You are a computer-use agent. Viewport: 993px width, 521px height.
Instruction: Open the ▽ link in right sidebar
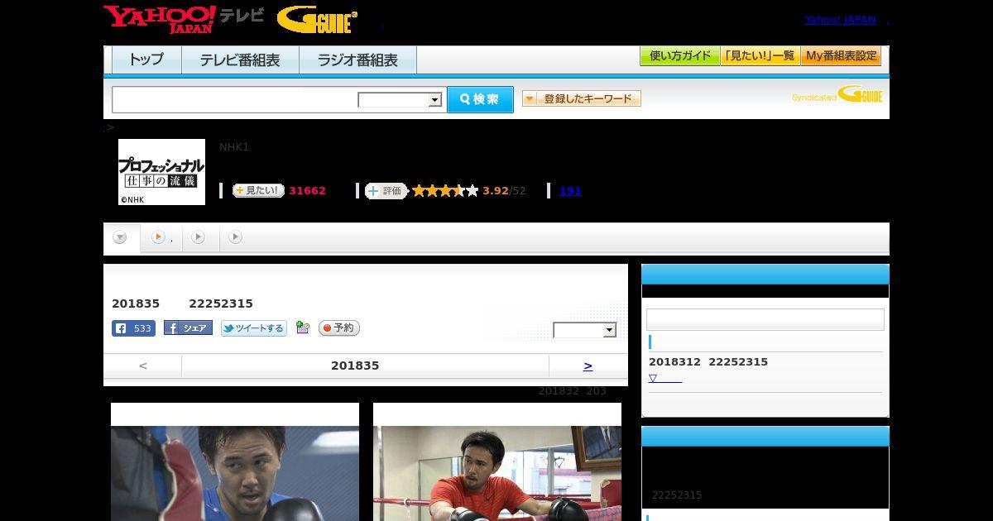click(x=665, y=379)
